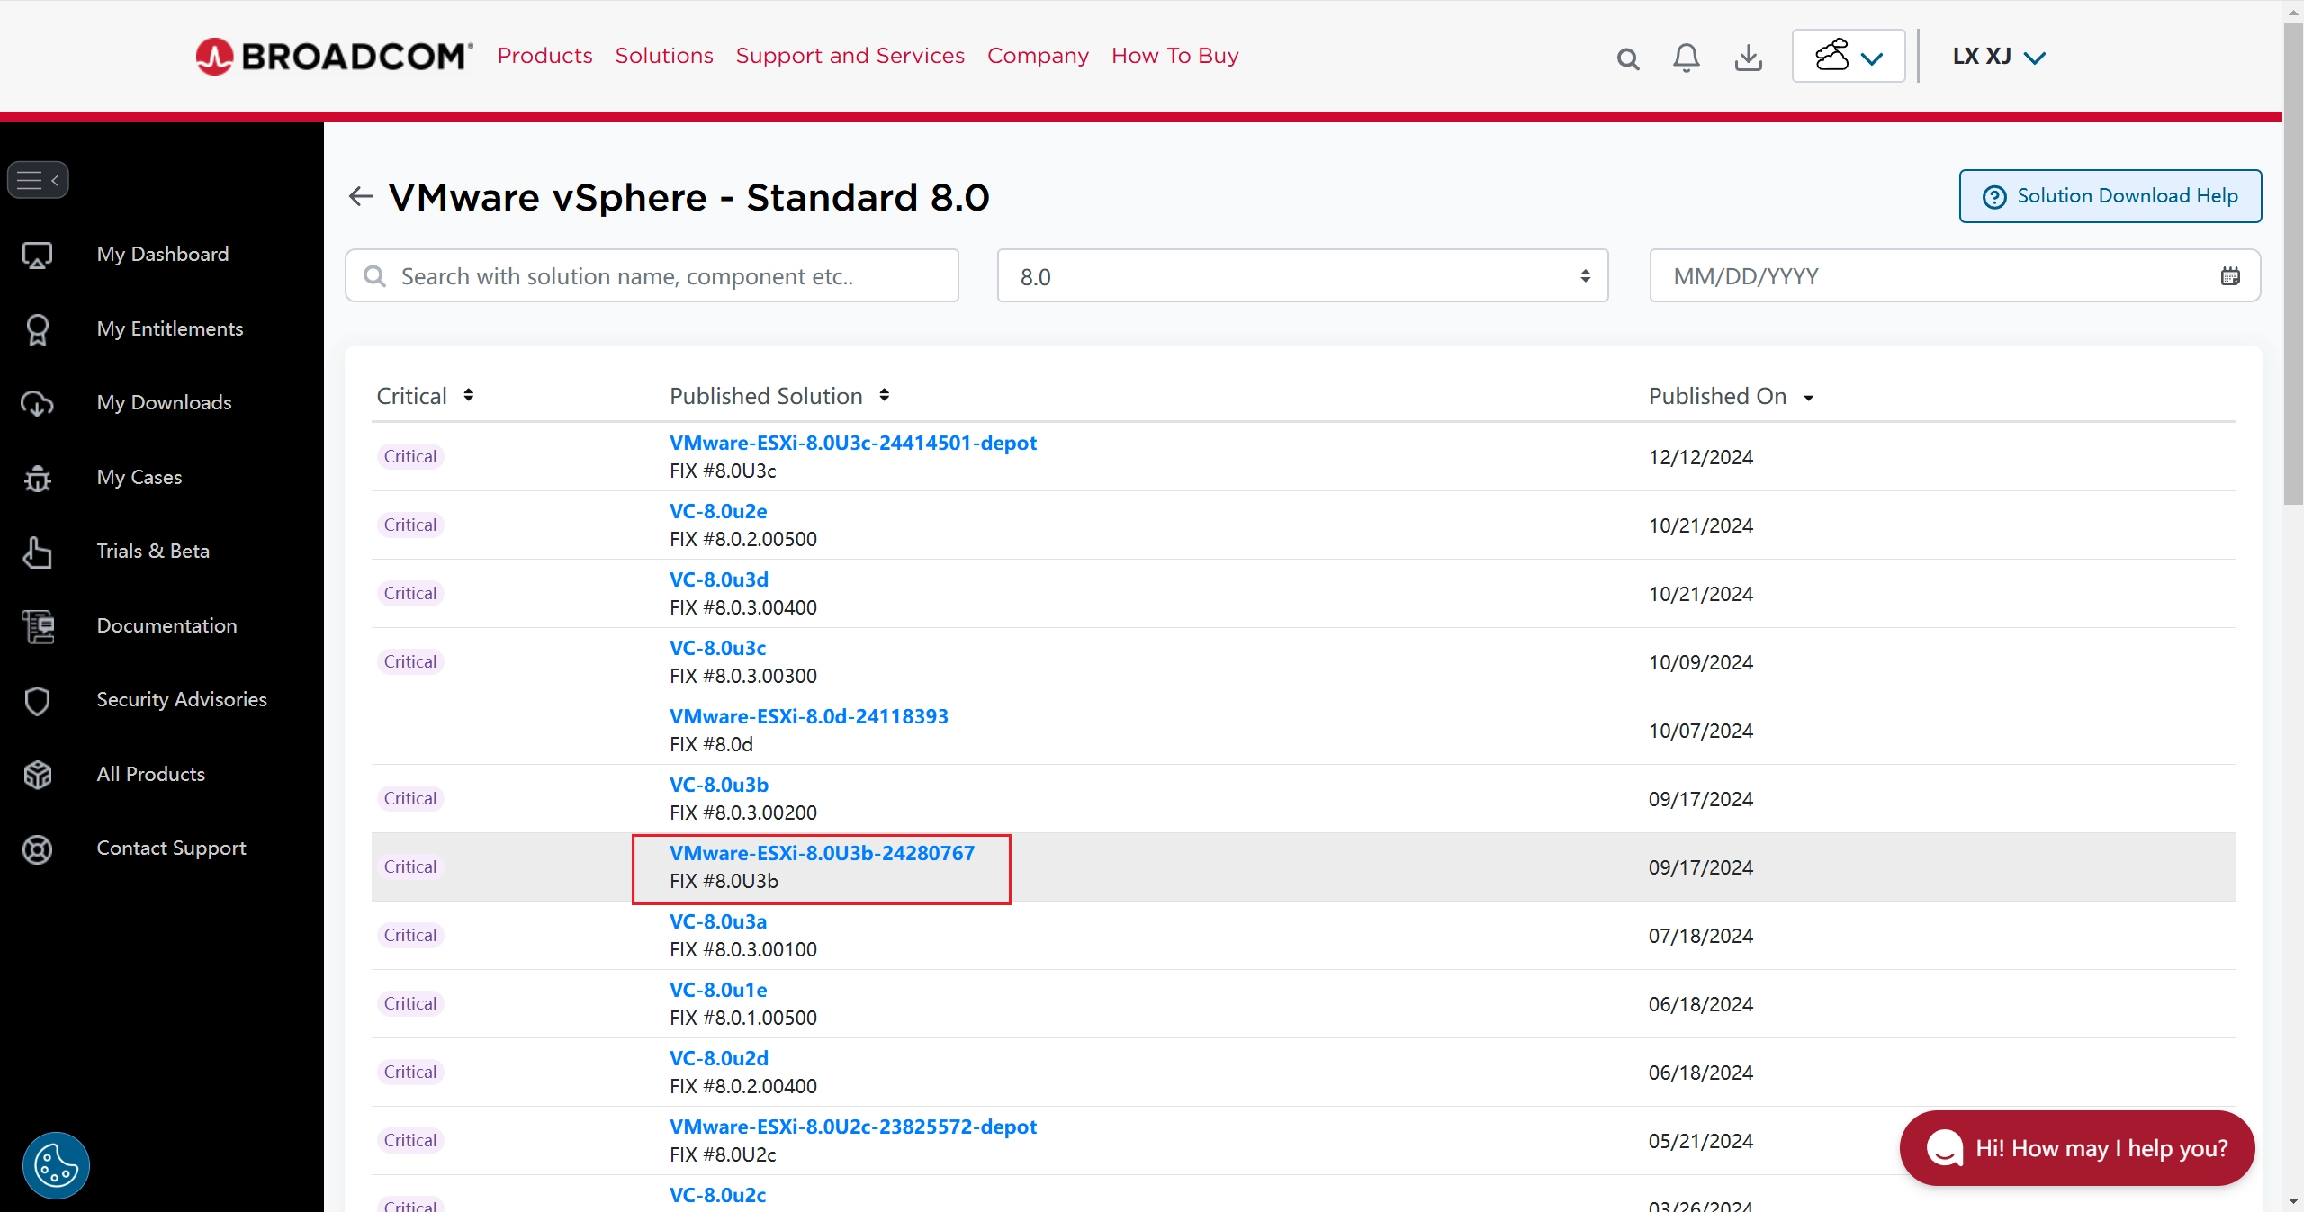Image resolution: width=2304 pixels, height=1212 pixels.
Task: Click the search magnifier icon in header
Action: 1627,59
